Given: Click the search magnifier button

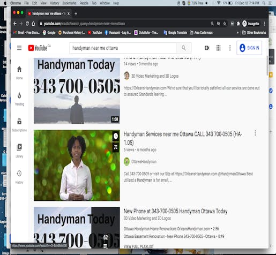Looking at the screenshot, I should 184,48.
